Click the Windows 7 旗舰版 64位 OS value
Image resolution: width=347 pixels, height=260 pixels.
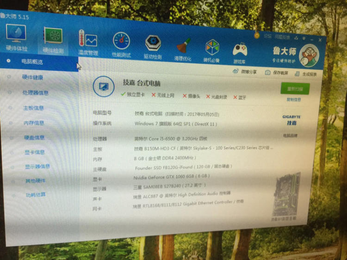tap(176, 124)
